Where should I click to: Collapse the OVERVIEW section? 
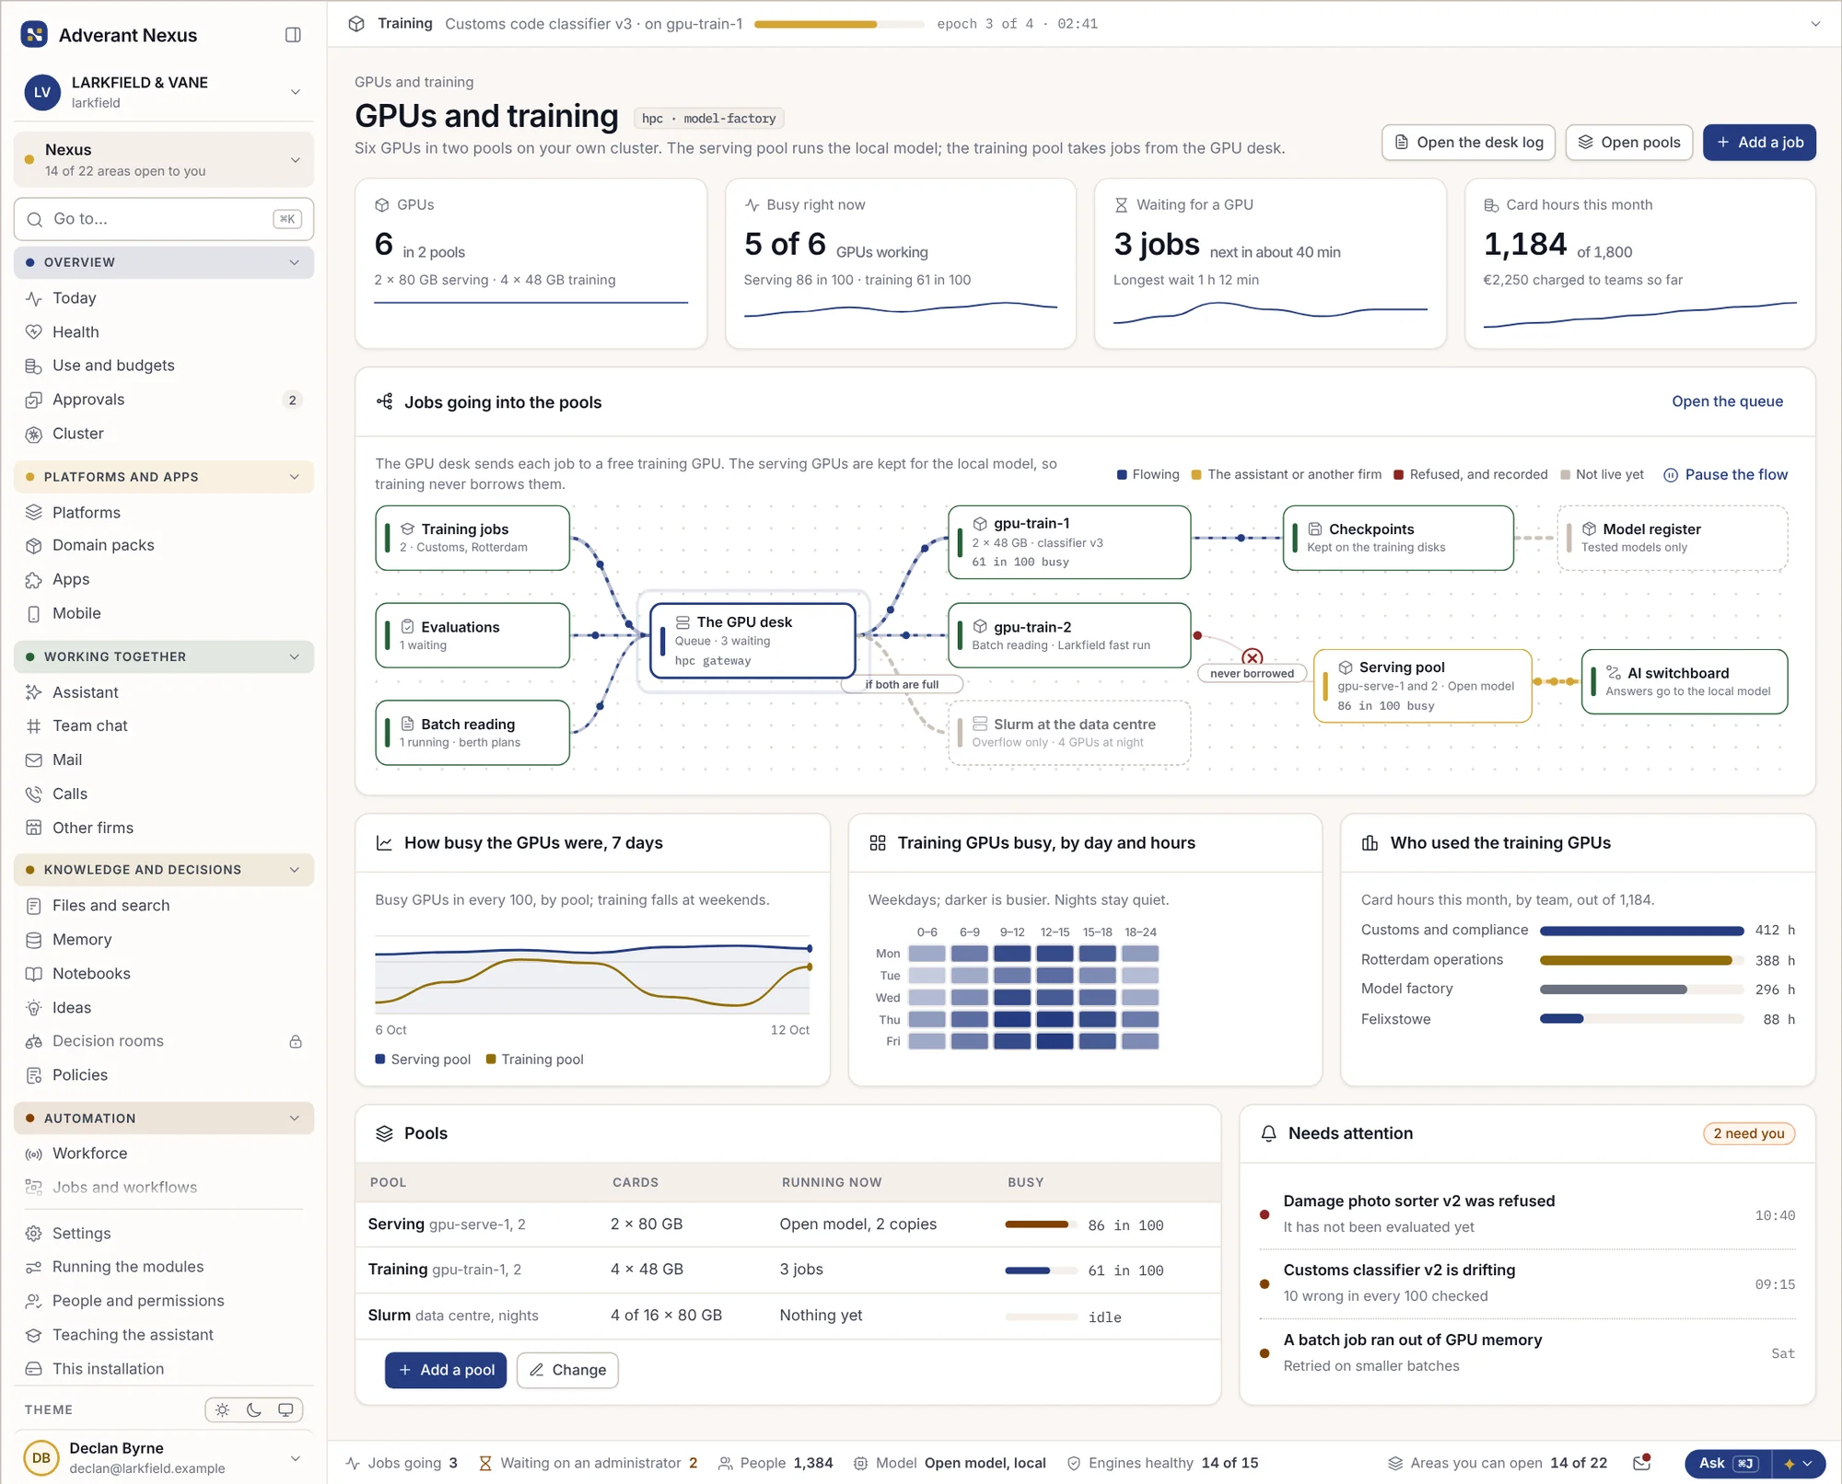tap(164, 262)
